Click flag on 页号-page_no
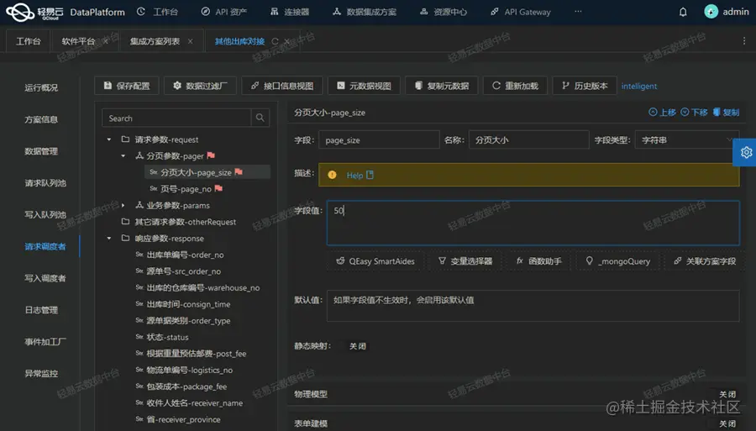 [218, 188]
